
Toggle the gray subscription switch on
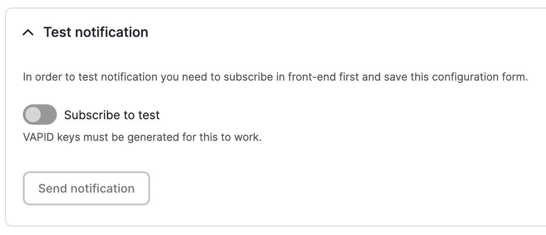pos(40,115)
